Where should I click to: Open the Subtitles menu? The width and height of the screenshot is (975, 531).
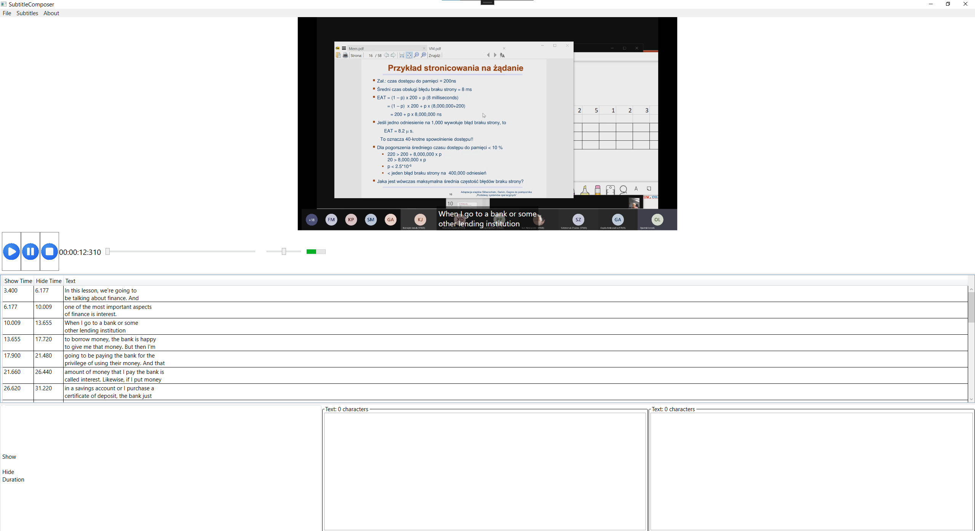coord(27,13)
